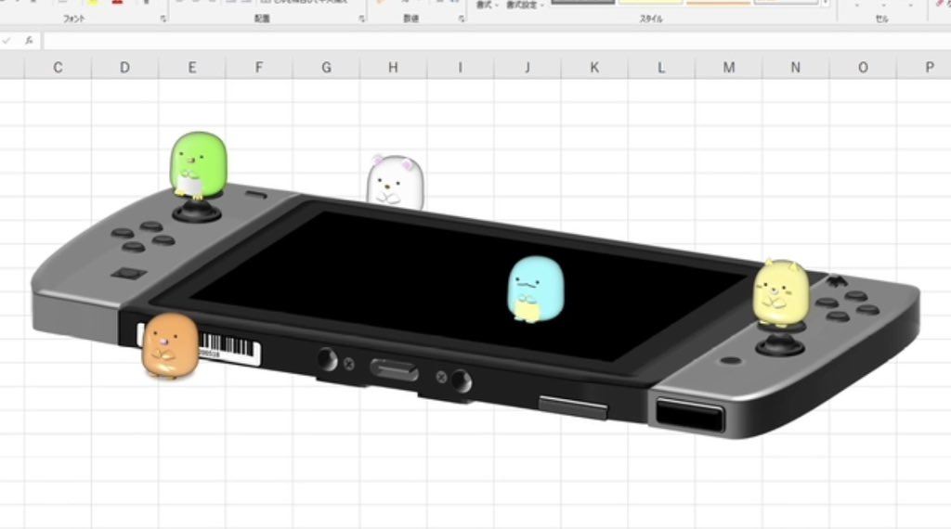The width and height of the screenshot is (951, 529).
Task: Select the blue lizard character image
Action: point(536,289)
